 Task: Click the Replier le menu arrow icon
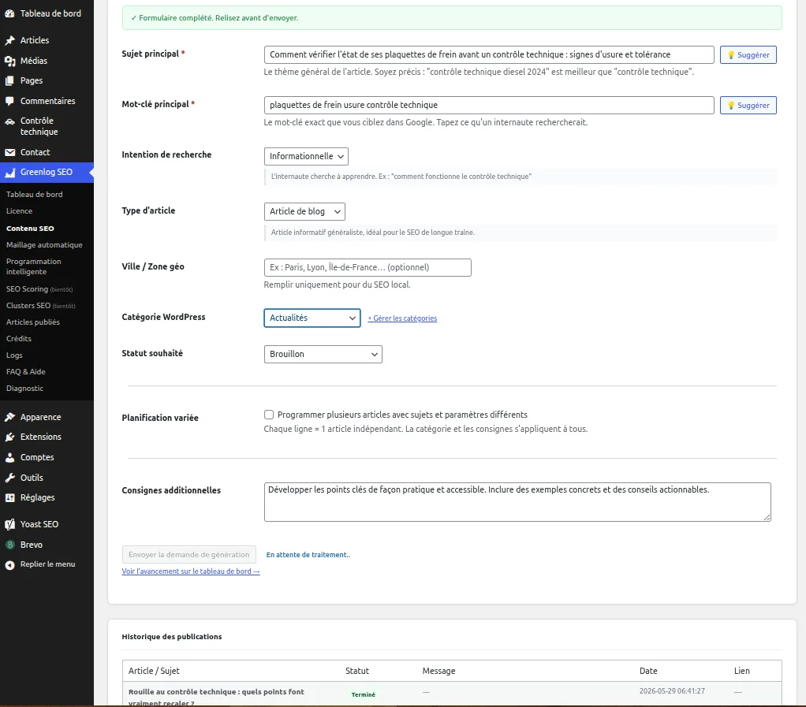pyautogui.click(x=9, y=565)
